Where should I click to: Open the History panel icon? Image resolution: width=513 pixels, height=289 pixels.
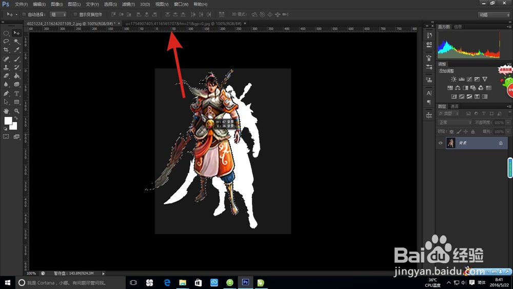(429, 35)
